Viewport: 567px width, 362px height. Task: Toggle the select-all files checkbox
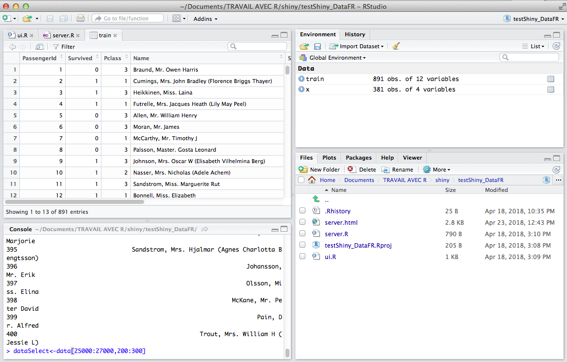(301, 180)
